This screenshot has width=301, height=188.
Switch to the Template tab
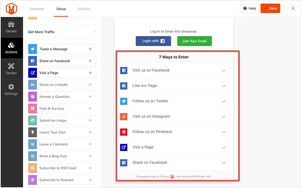36,9
